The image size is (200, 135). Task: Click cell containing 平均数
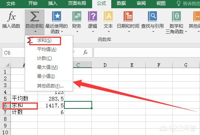pos(24,98)
